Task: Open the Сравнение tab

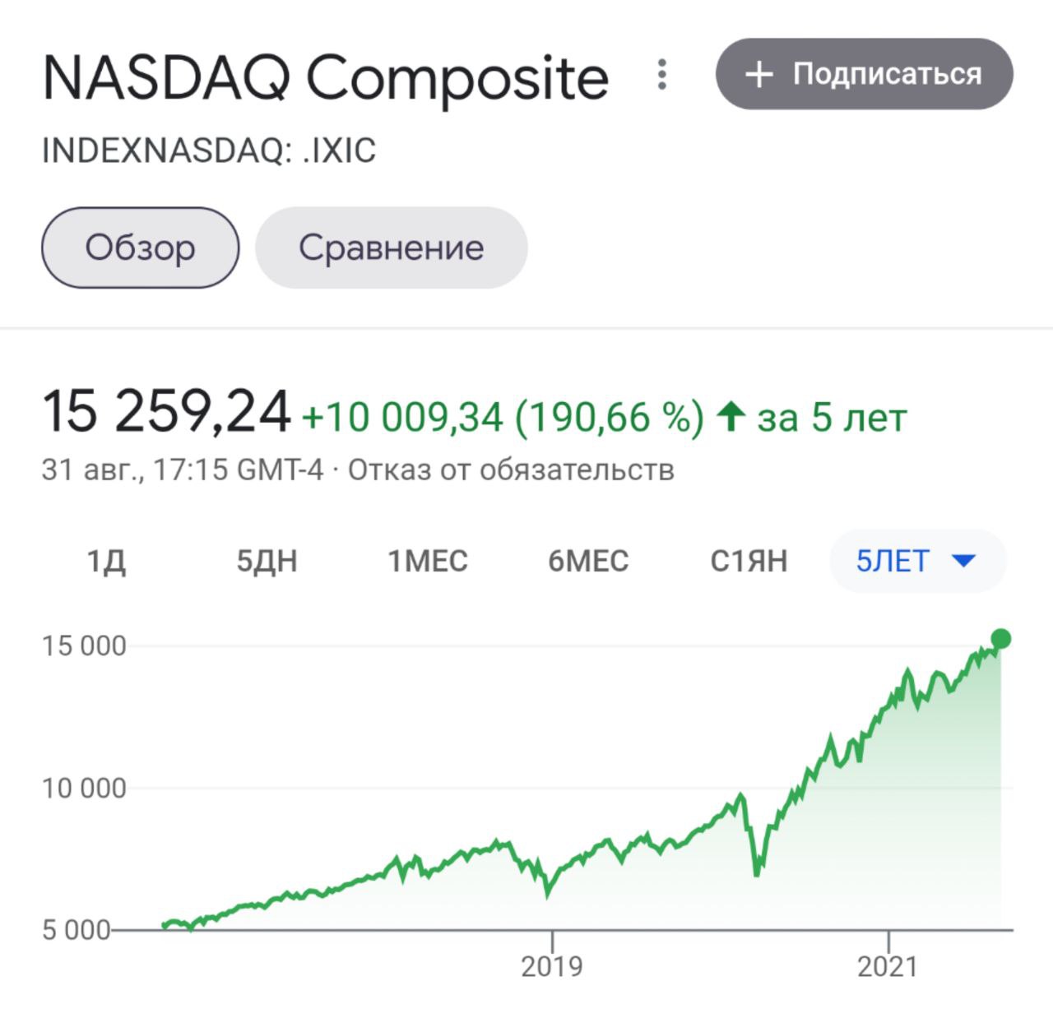Action: coord(391,248)
